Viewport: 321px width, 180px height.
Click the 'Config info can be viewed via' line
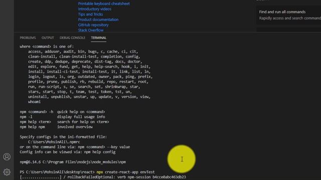(68, 152)
